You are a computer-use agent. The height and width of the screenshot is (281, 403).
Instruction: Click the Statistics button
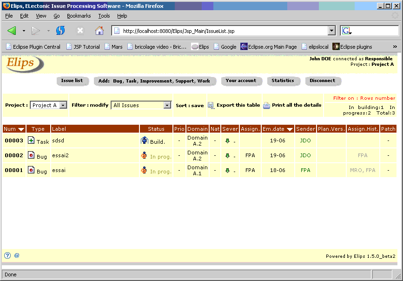(283, 81)
